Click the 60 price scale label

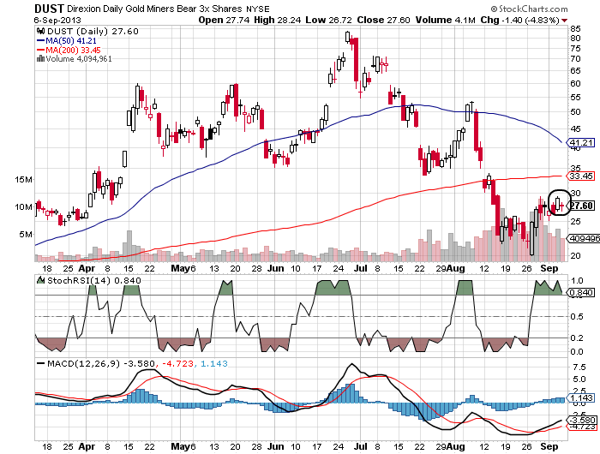pos(575,83)
